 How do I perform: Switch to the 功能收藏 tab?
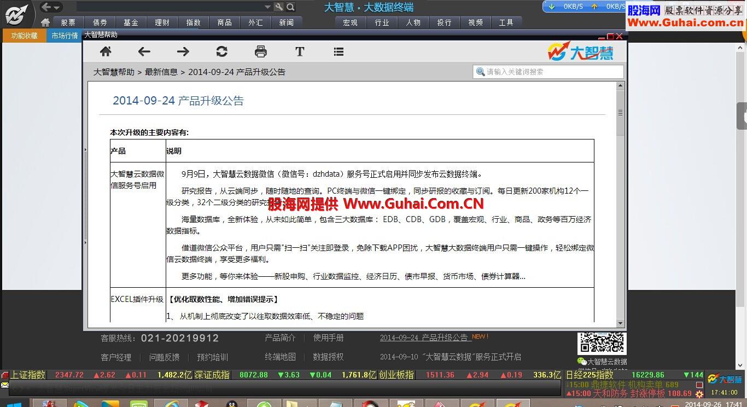coord(24,36)
